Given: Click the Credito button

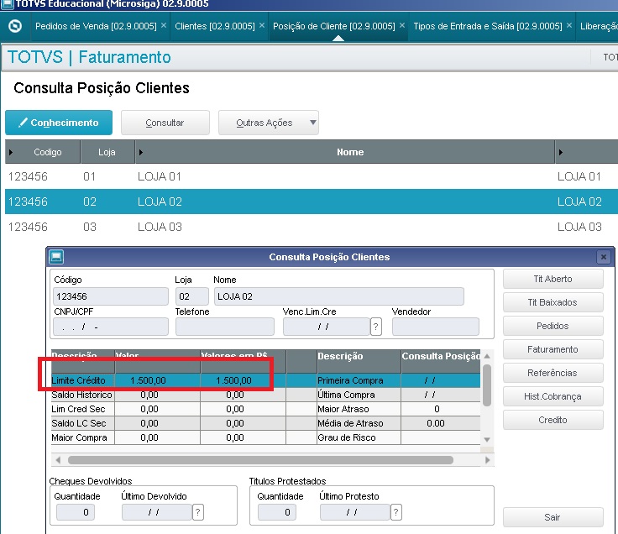Looking at the screenshot, I should tap(553, 420).
